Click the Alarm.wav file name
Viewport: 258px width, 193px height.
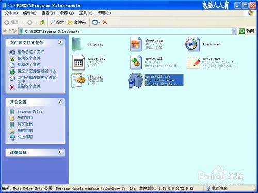211,44
